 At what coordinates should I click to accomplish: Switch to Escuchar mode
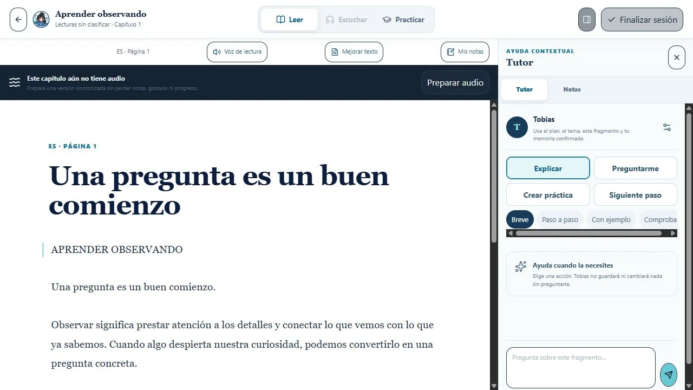[346, 19]
